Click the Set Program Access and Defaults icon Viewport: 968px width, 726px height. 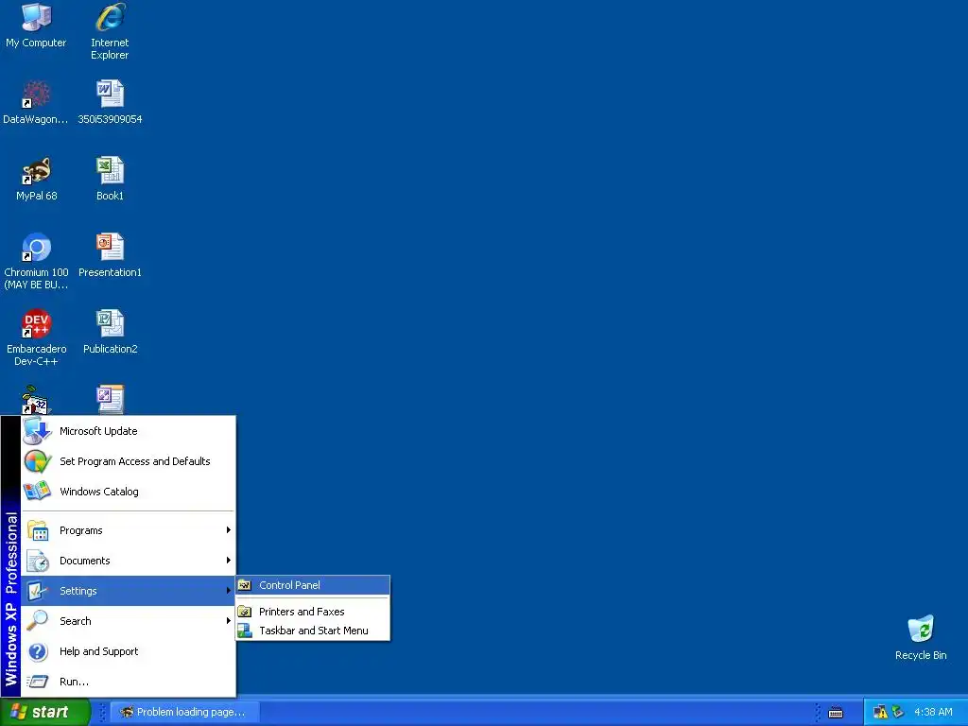(x=37, y=461)
